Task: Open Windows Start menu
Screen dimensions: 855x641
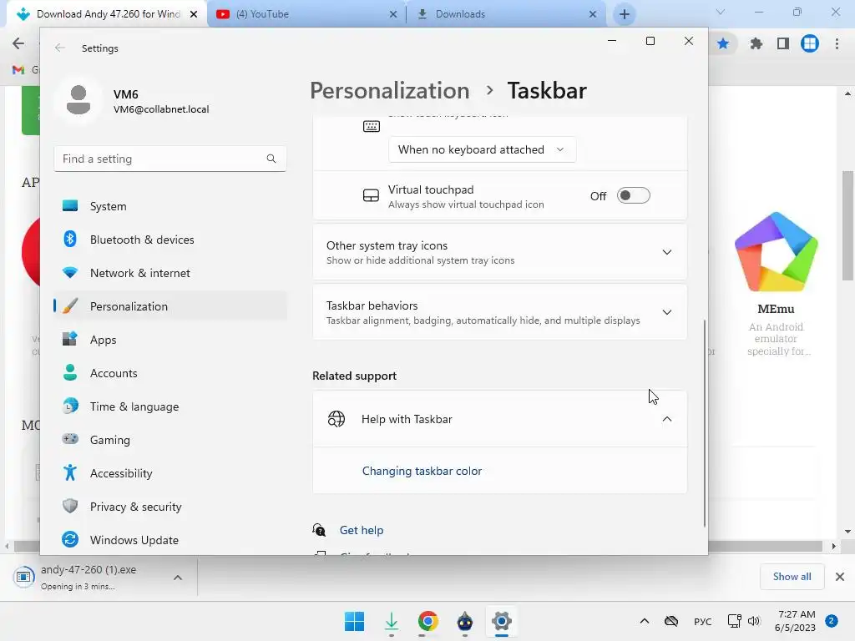Action: coord(354,621)
